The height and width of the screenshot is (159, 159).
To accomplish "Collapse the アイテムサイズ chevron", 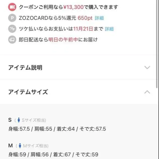I will pyautogui.click(x=147, y=92).
